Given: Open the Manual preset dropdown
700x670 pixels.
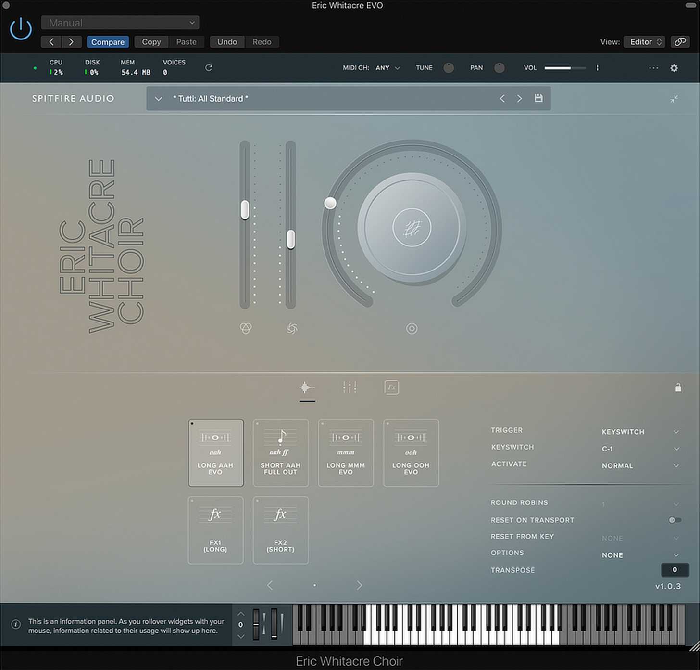Looking at the screenshot, I should pyautogui.click(x=120, y=23).
